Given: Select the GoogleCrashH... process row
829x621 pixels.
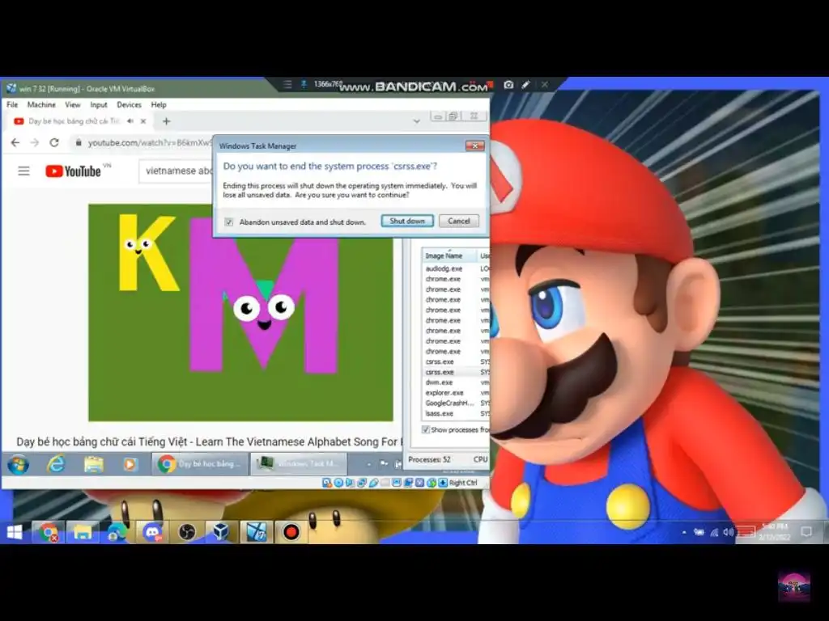Looking at the screenshot, I should point(449,403).
